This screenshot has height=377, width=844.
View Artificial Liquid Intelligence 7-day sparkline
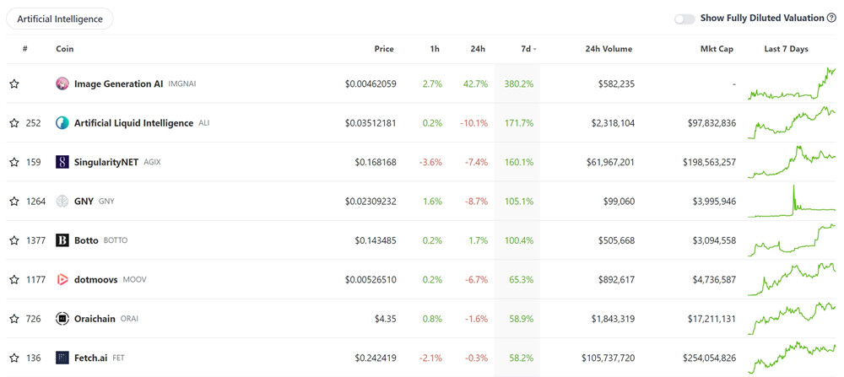click(792, 123)
